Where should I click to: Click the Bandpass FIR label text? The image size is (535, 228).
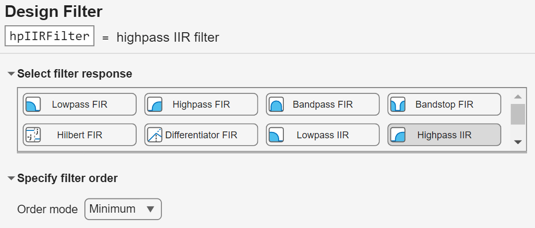pos(322,104)
